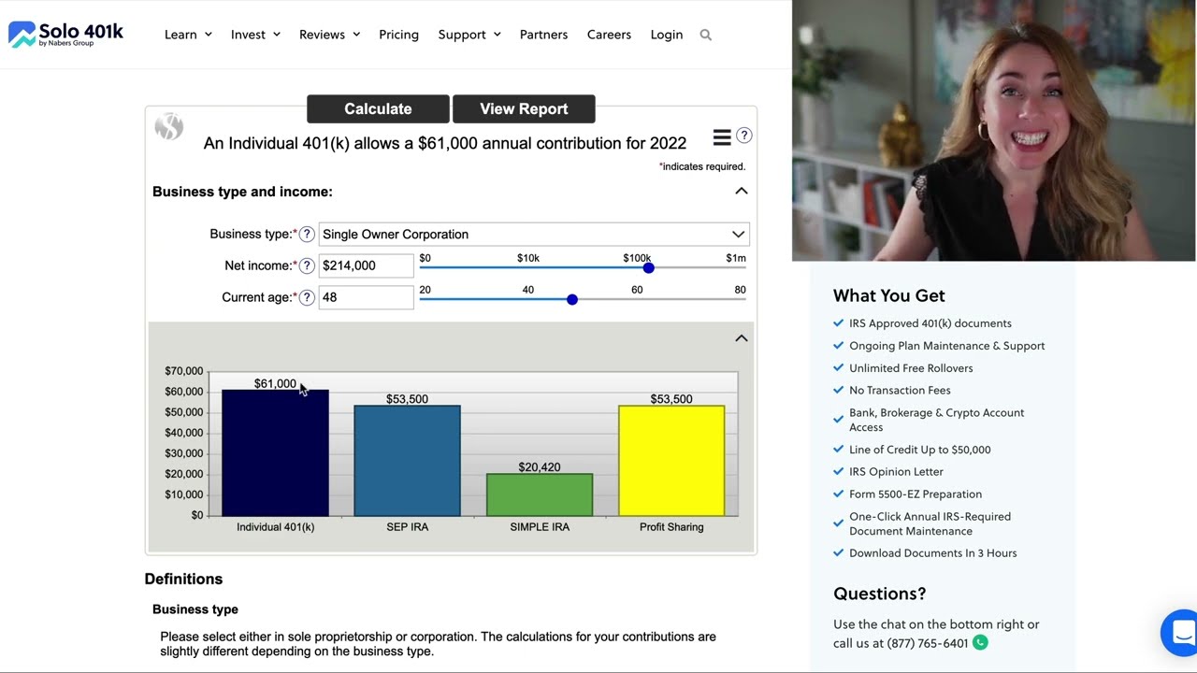This screenshot has height=673, width=1197.
Task: Click the SEP IRA blue bar
Action: (x=407, y=461)
